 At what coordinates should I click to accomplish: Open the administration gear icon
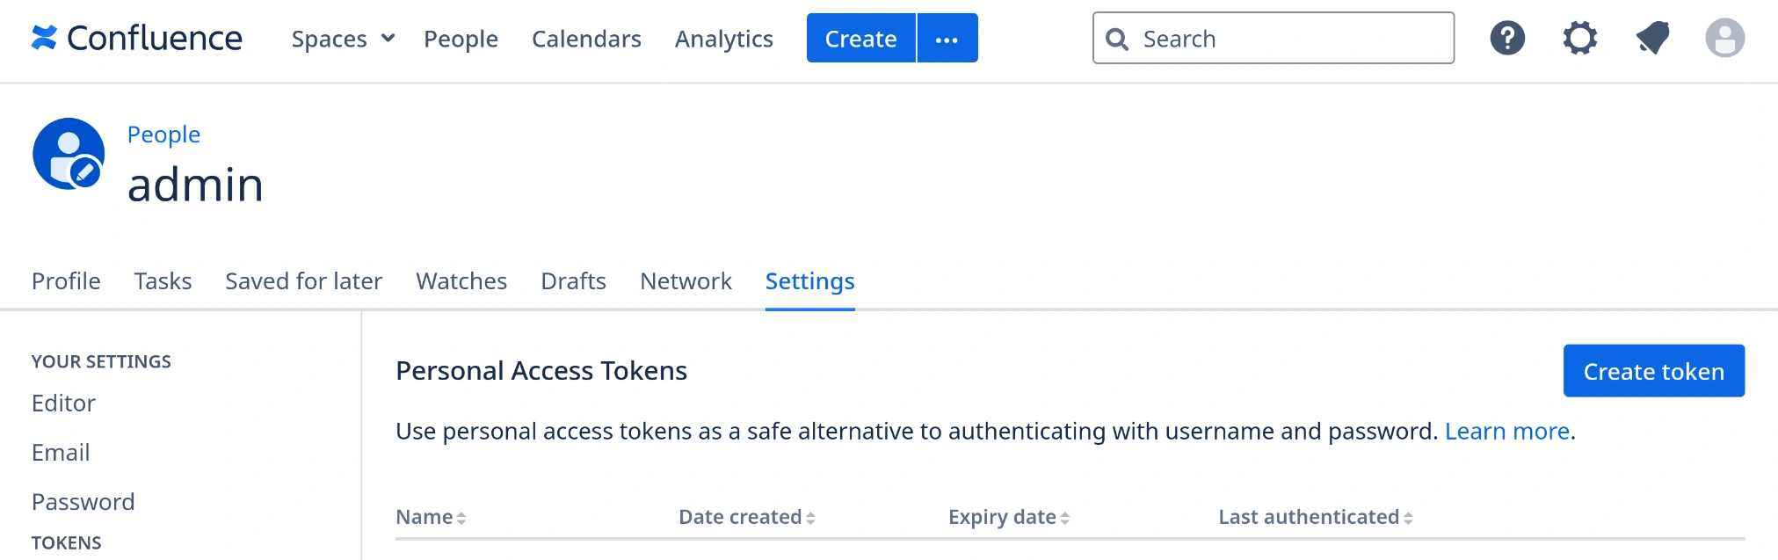pyautogui.click(x=1579, y=38)
